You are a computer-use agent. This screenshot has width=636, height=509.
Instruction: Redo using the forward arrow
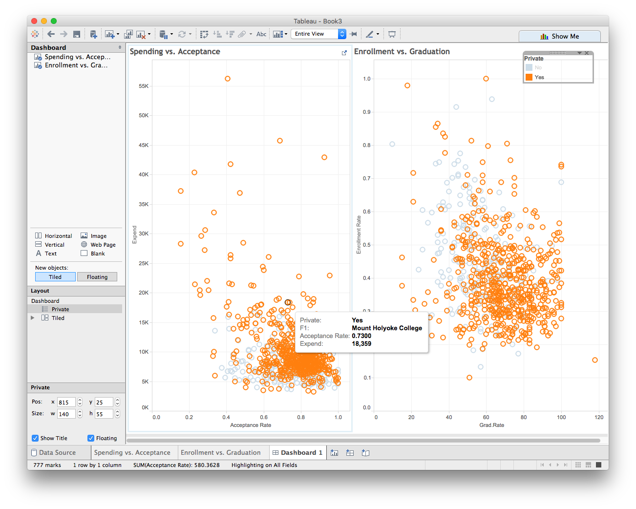64,34
